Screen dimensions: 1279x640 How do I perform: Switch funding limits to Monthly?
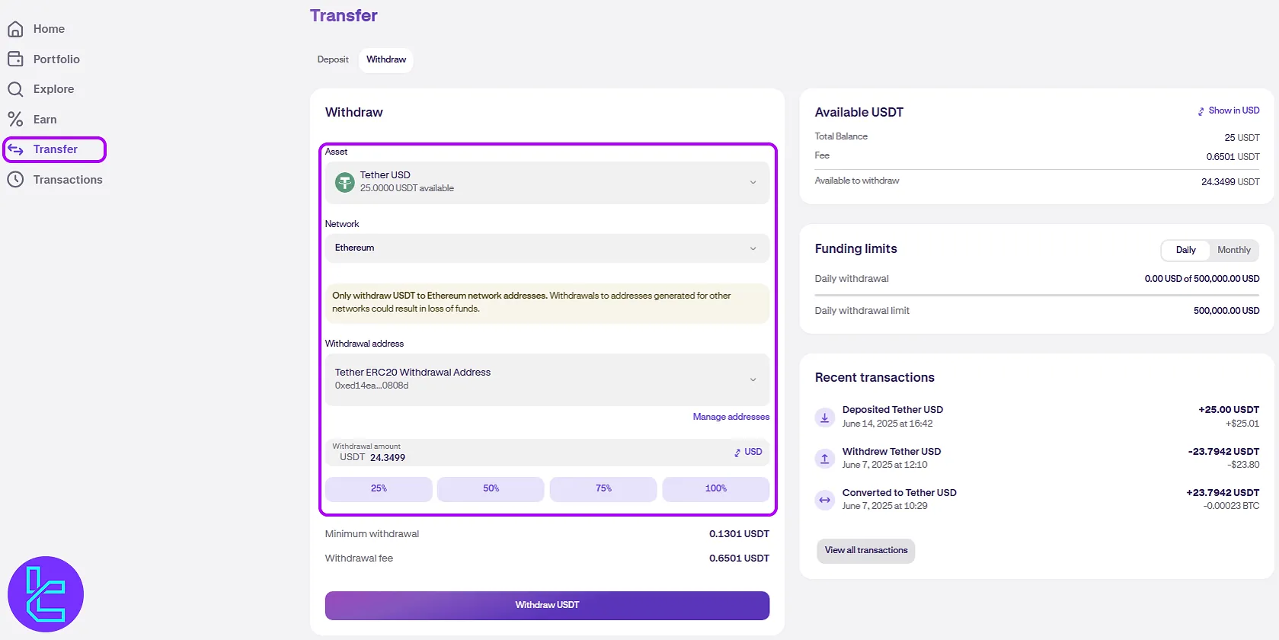coord(1234,250)
